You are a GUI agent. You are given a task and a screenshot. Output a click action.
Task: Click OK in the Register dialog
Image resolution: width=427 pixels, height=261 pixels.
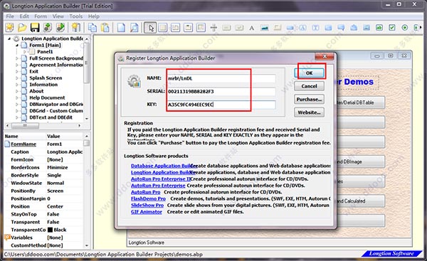point(309,73)
